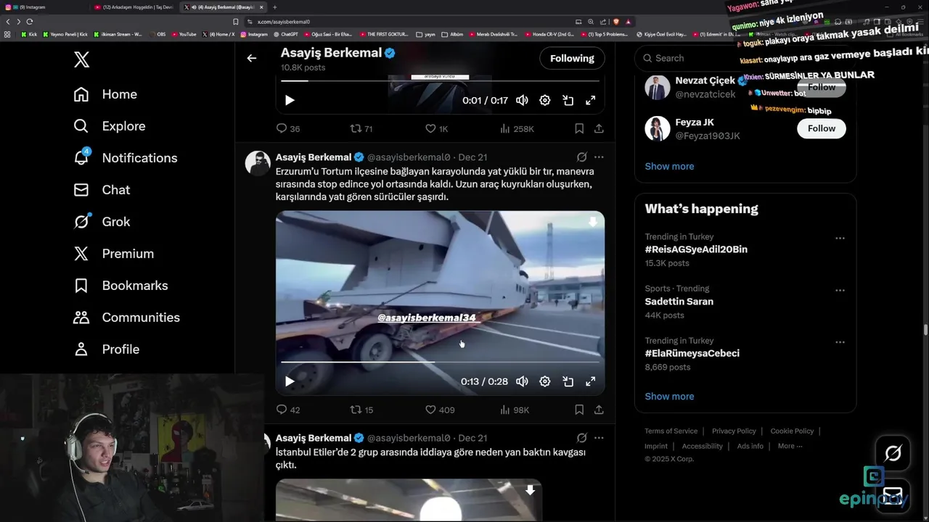The width and height of the screenshot is (929, 522).
Task: Open floating Grok button at bottom right
Action: 893,454
